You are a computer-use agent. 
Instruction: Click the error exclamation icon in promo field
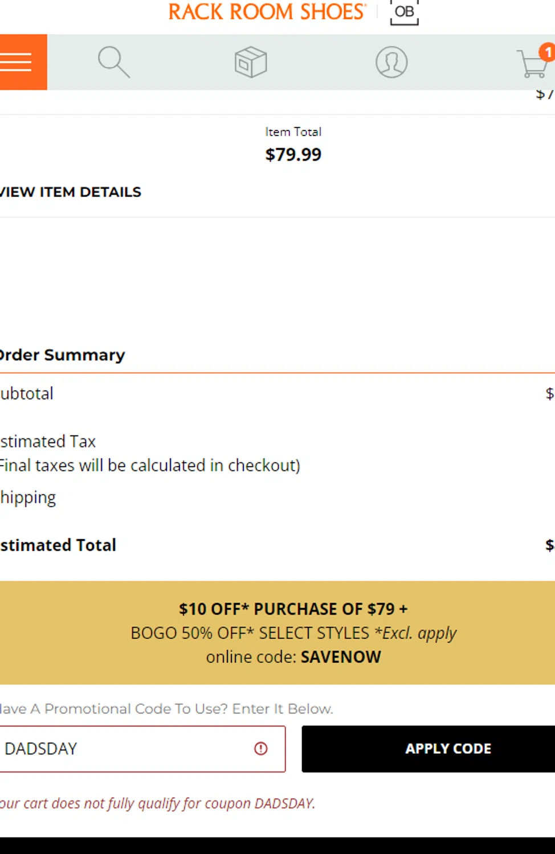click(261, 749)
